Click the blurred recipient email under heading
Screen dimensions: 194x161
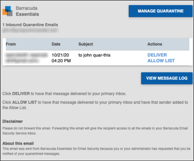click(x=31, y=30)
